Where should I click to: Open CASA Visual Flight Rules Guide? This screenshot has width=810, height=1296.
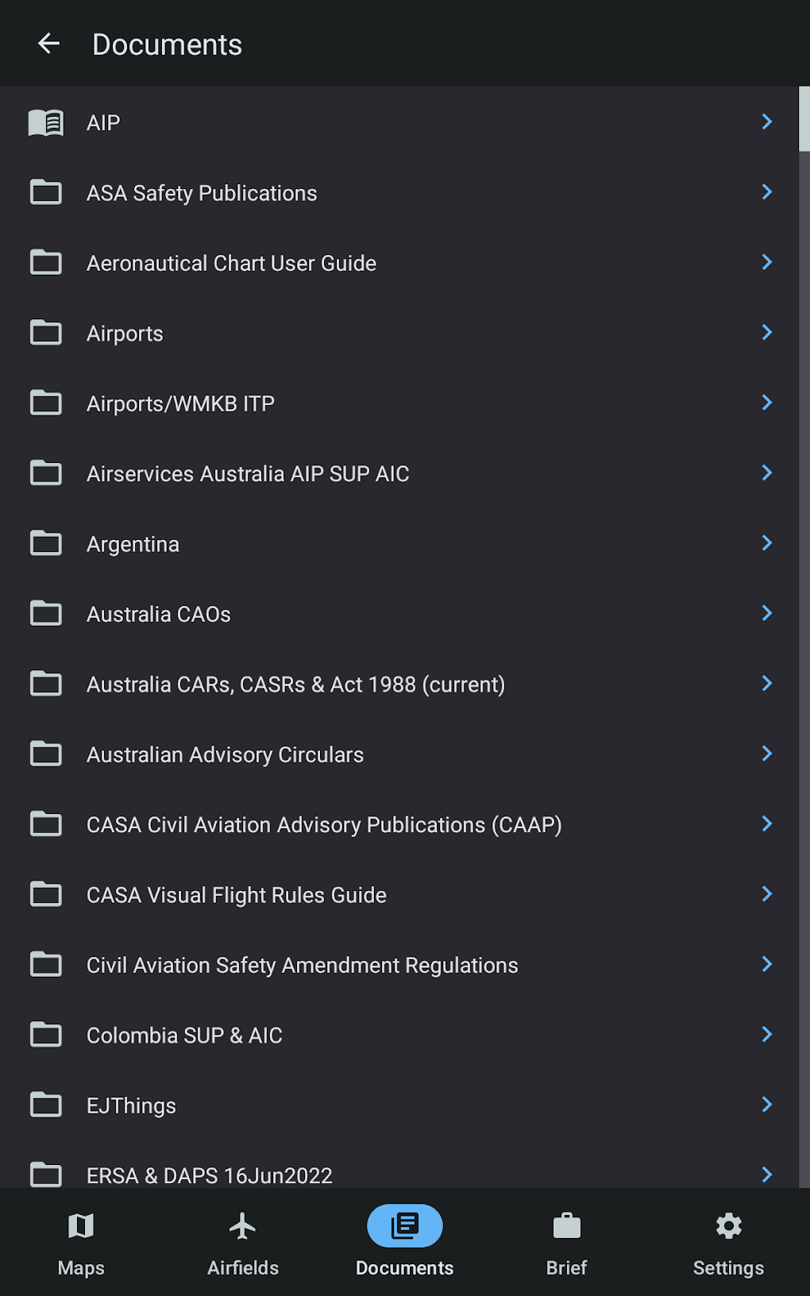click(236, 895)
